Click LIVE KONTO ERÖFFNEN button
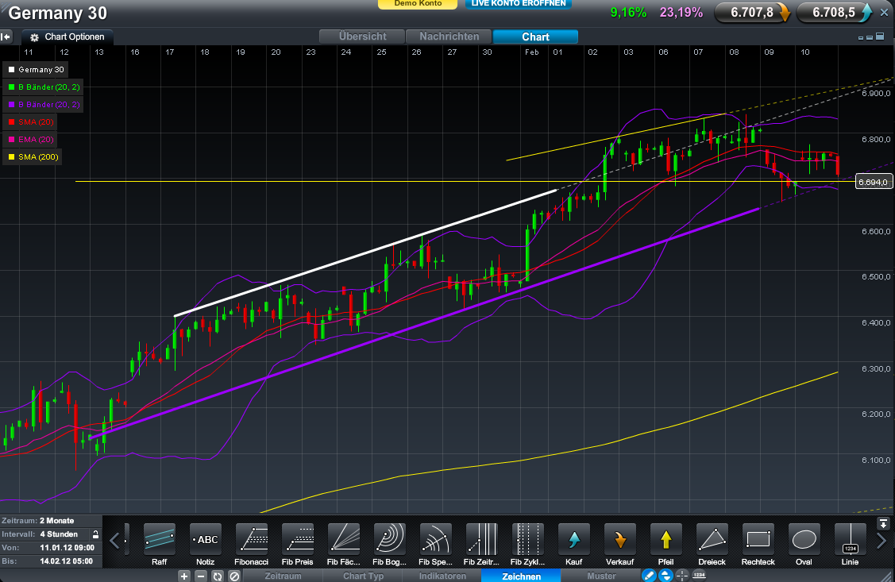The image size is (895, 582). tap(519, 4)
